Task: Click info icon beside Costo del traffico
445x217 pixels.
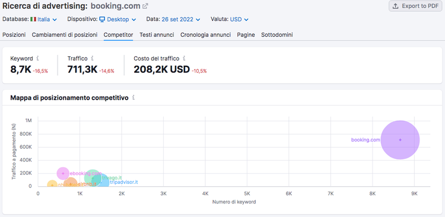Action: click(x=184, y=59)
